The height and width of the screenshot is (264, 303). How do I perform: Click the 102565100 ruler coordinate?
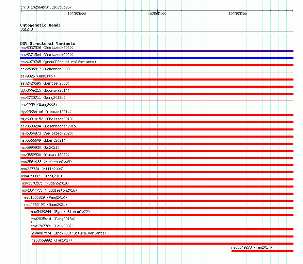(x=157, y=14)
